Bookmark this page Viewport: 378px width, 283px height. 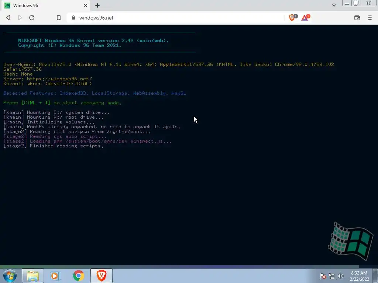[x=59, y=18]
